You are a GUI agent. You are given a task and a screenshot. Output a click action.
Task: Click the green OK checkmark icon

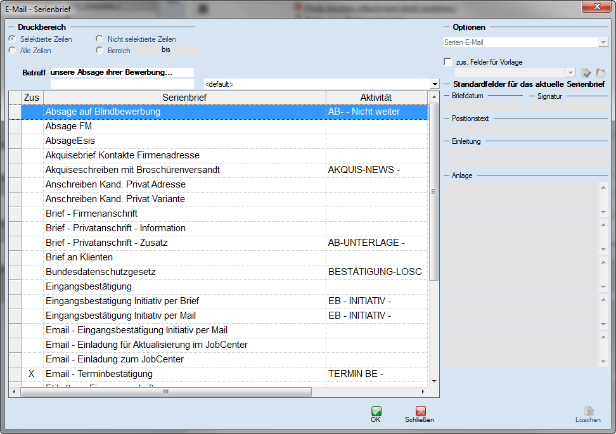click(376, 411)
